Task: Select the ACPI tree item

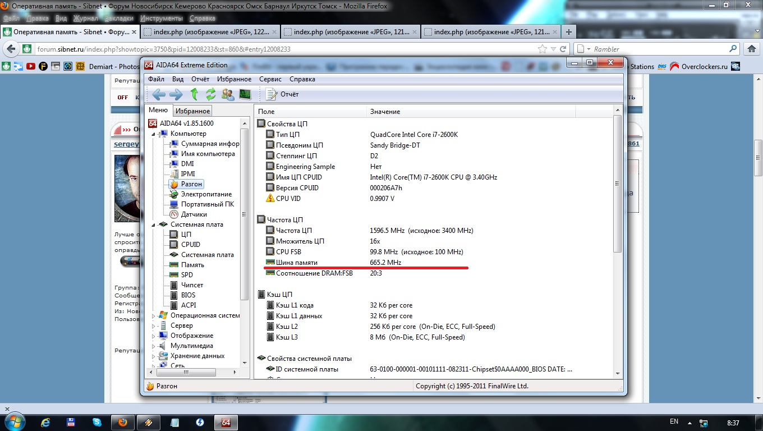Action: point(183,305)
